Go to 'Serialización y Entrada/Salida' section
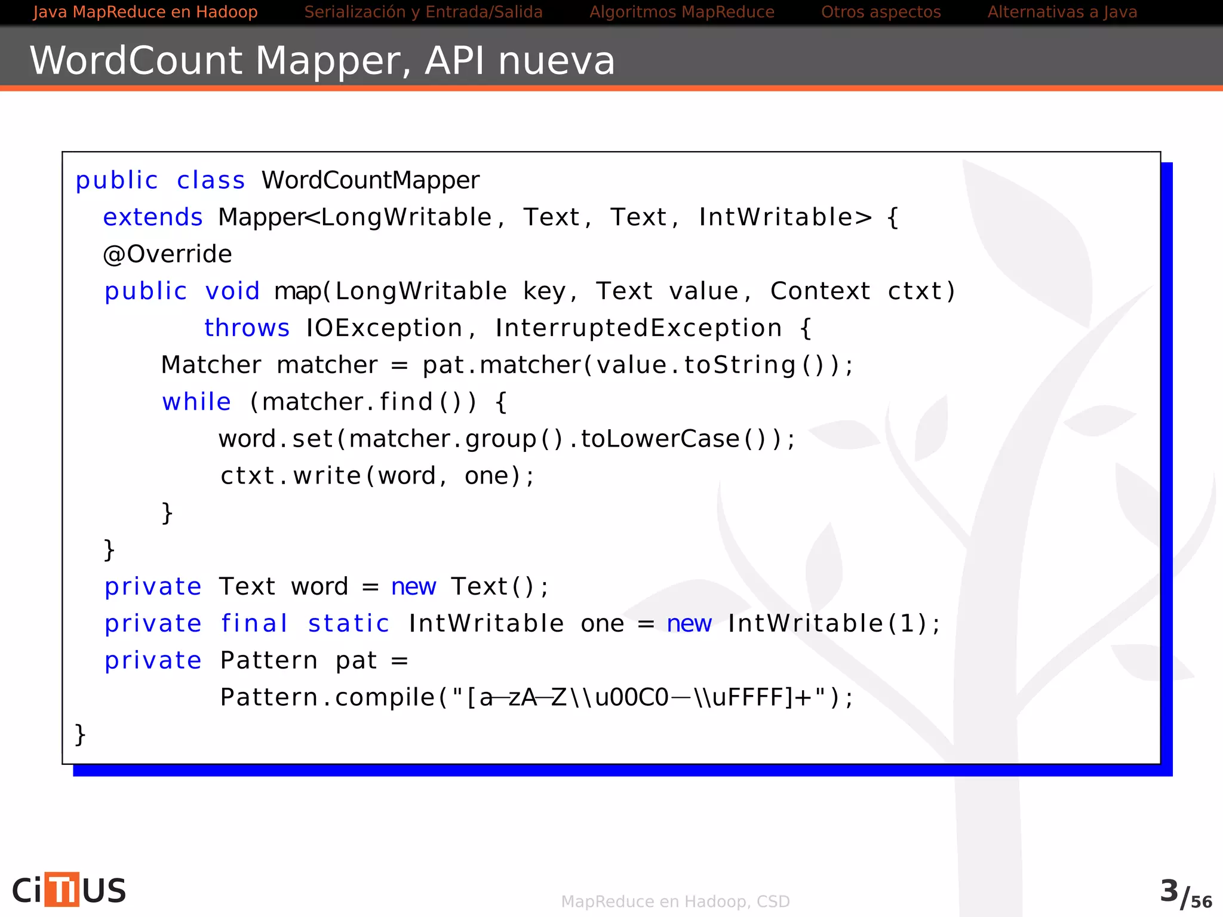Screen dimensions: 1223x917 point(423,12)
